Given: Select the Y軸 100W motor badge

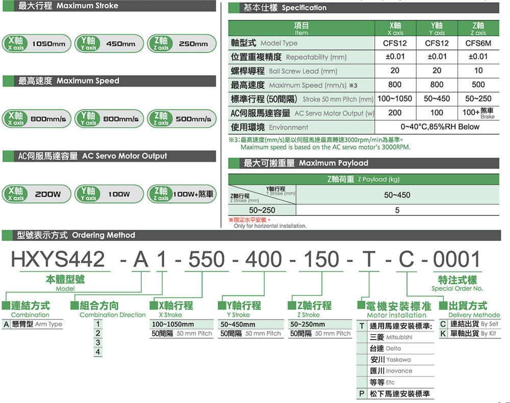Looking at the screenshot, I should pyautogui.click(x=108, y=194).
